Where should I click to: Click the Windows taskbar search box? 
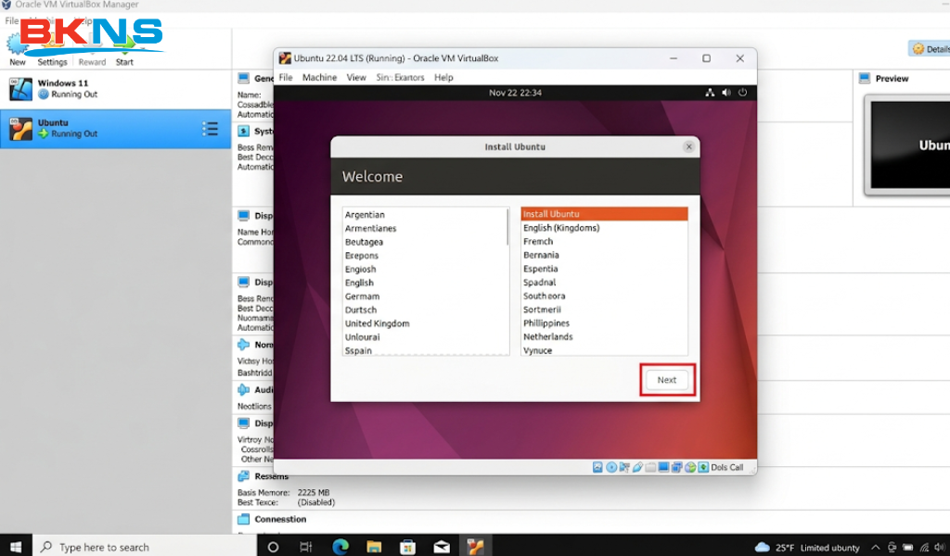[x=144, y=547]
